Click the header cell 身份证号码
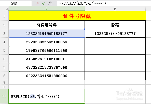The width and height of the screenshot is (151, 104). tap(47, 25)
